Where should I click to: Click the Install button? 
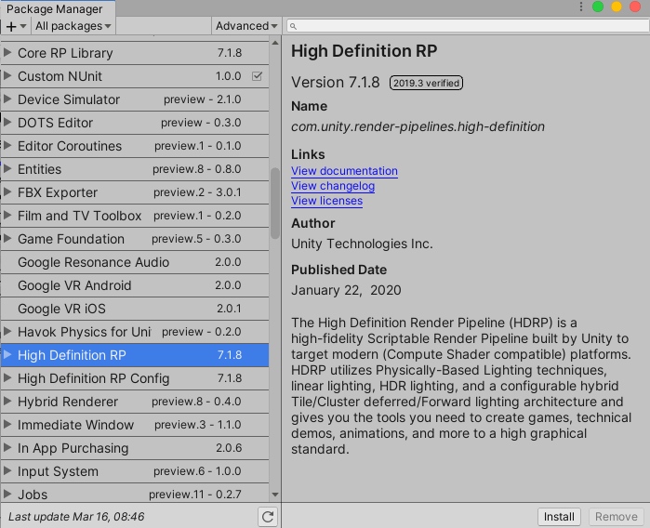(x=559, y=517)
